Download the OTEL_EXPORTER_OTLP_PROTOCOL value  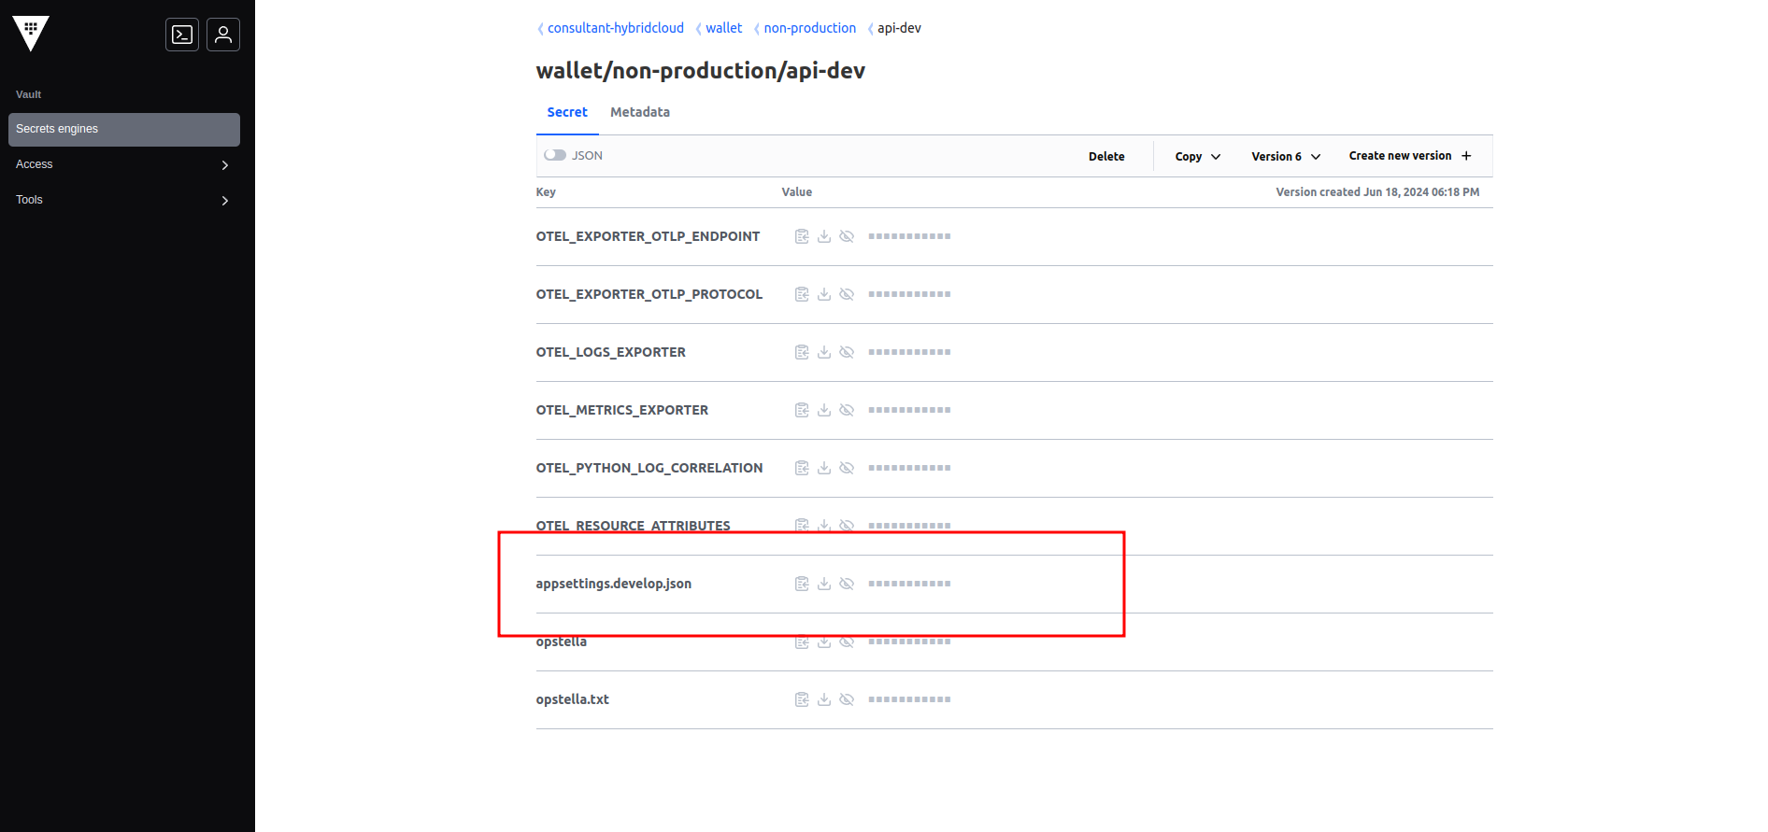point(824,294)
